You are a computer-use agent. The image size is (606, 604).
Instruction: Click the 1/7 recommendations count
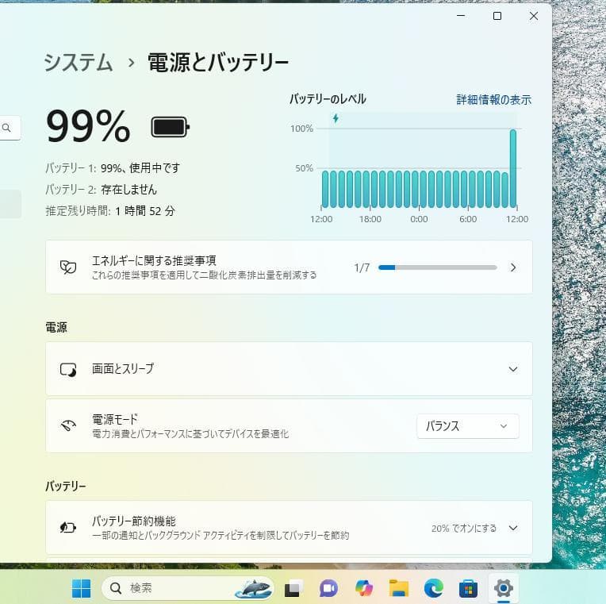362,267
